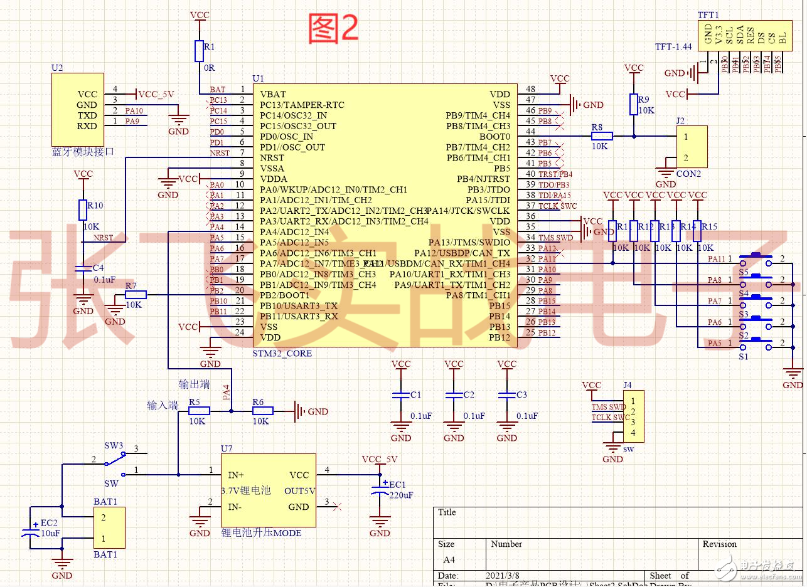
Task: Click the "PB10/USART3_TX" pin label
Action: (299, 305)
